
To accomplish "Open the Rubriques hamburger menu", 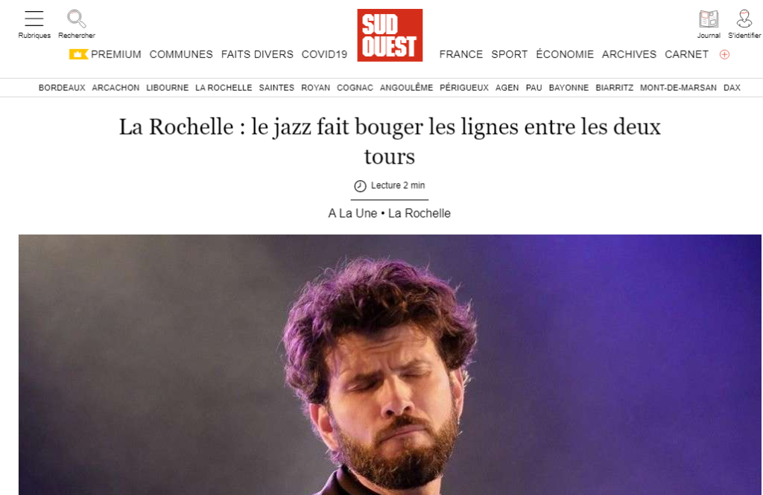I will (34, 19).
